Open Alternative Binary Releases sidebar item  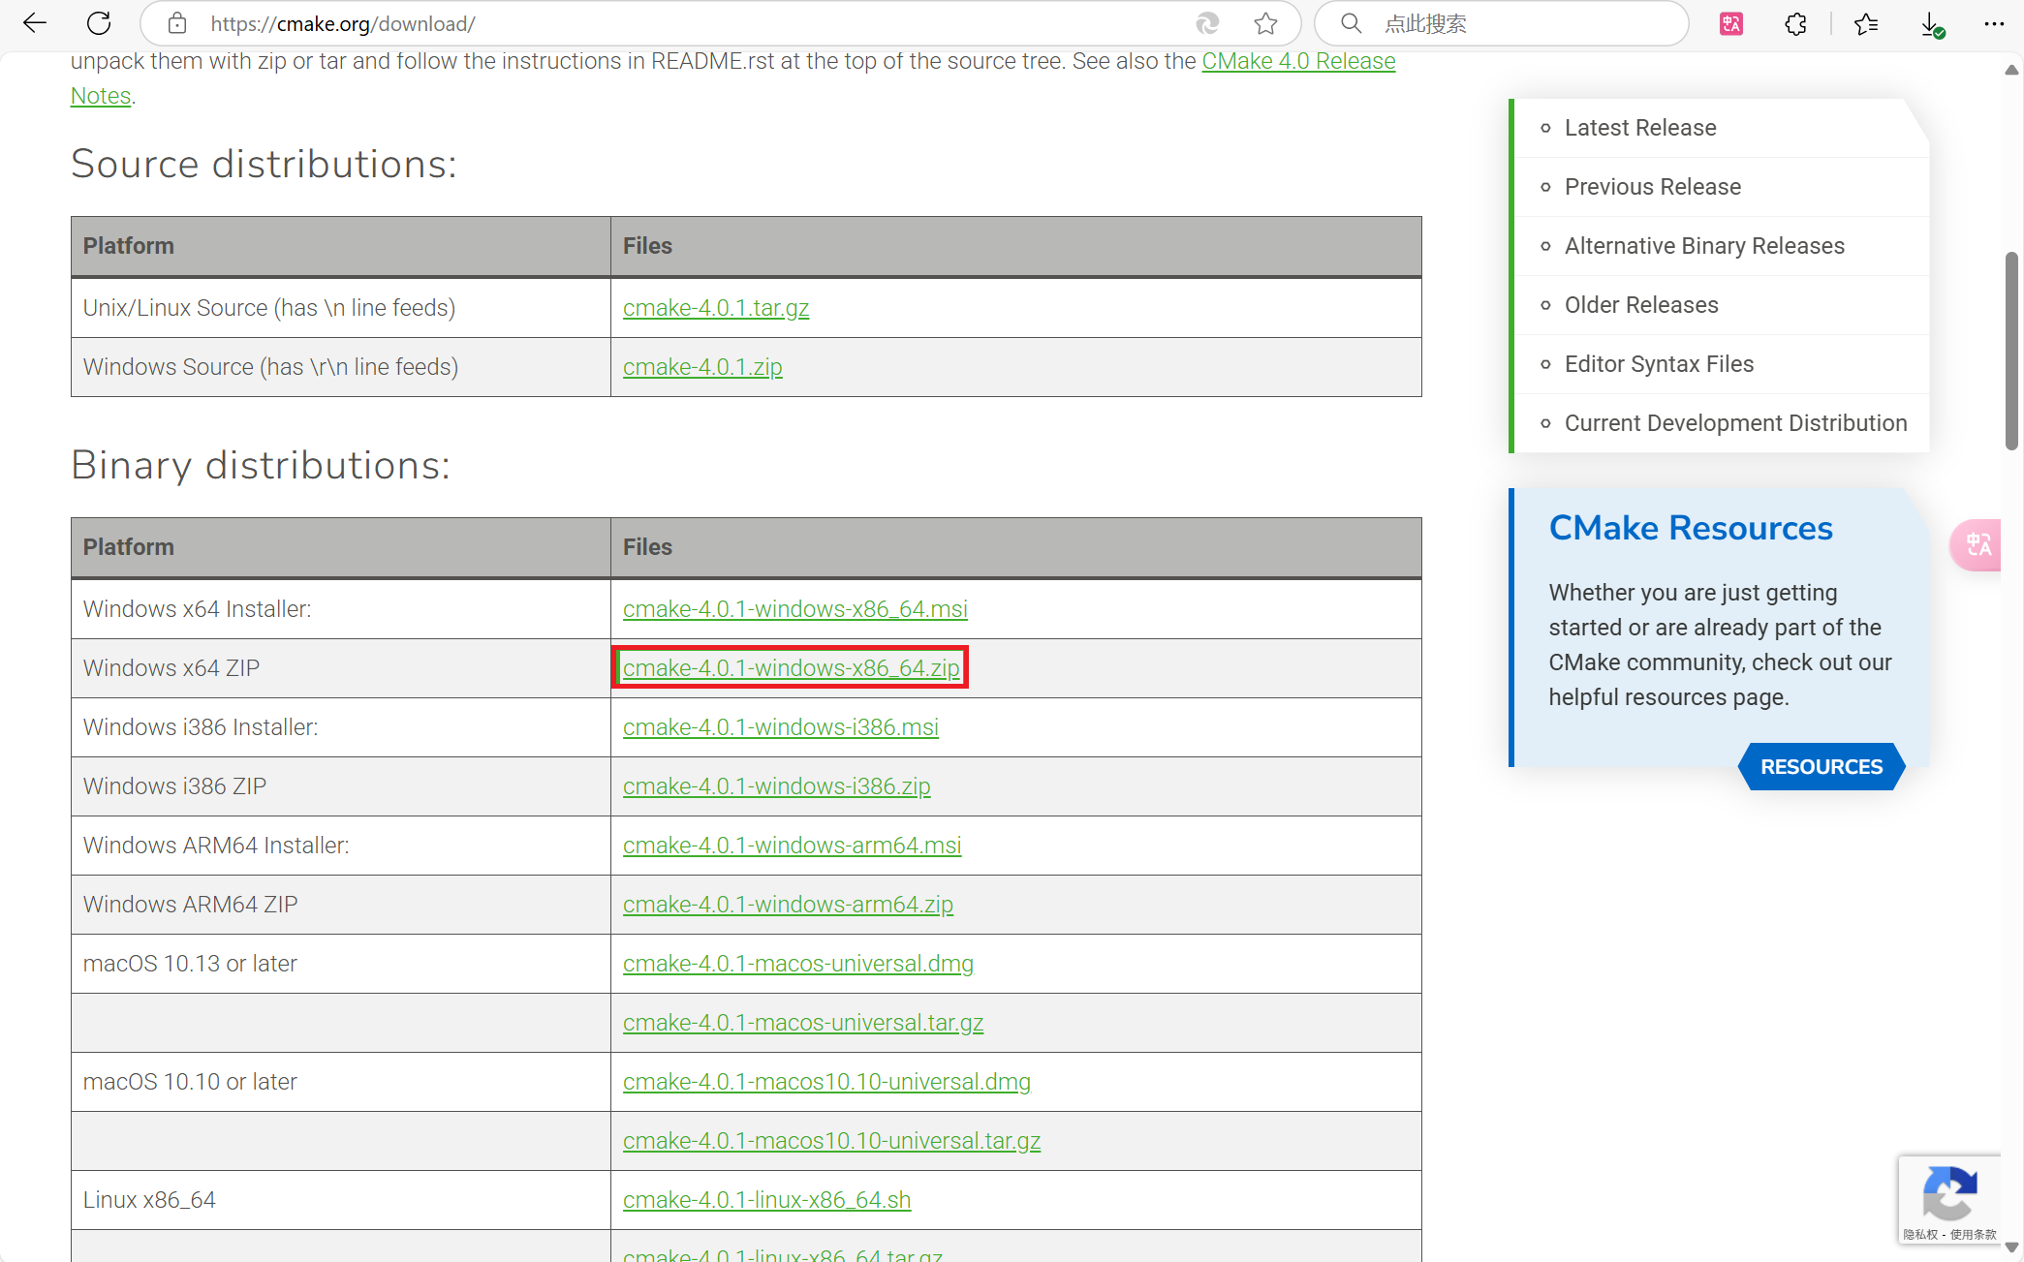coord(1703,246)
